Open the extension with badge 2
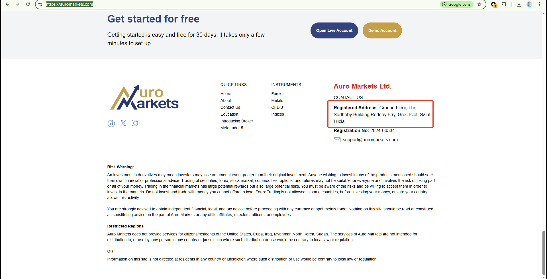This screenshot has width=547, height=279. [x=494, y=5]
